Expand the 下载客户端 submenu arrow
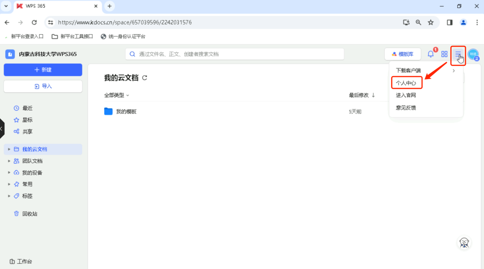 click(x=453, y=70)
